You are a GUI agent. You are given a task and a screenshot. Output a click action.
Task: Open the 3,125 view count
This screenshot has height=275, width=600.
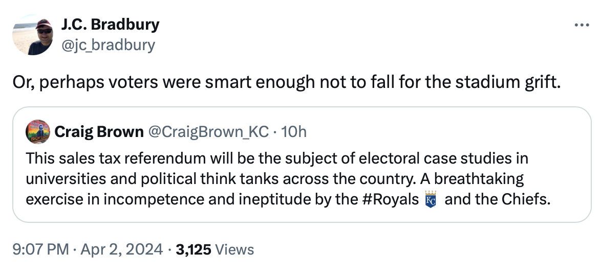(x=193, y=249)
